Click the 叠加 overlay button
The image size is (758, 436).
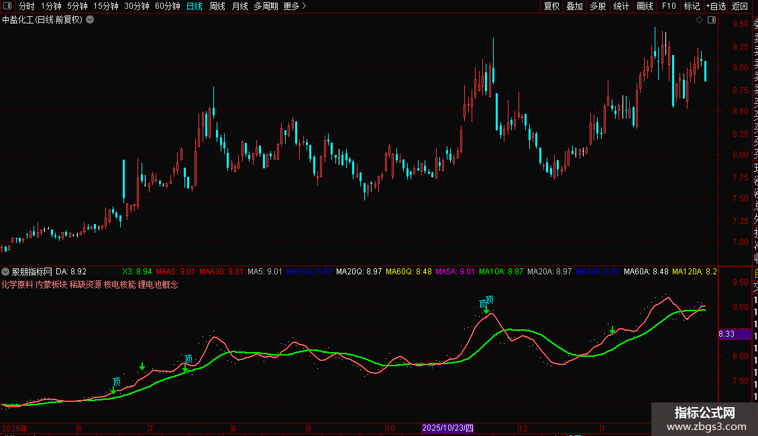[x=575, y=6]
